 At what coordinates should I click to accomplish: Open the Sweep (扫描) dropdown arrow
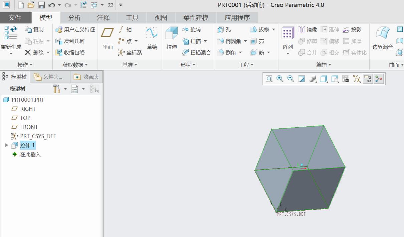(205, 41)
